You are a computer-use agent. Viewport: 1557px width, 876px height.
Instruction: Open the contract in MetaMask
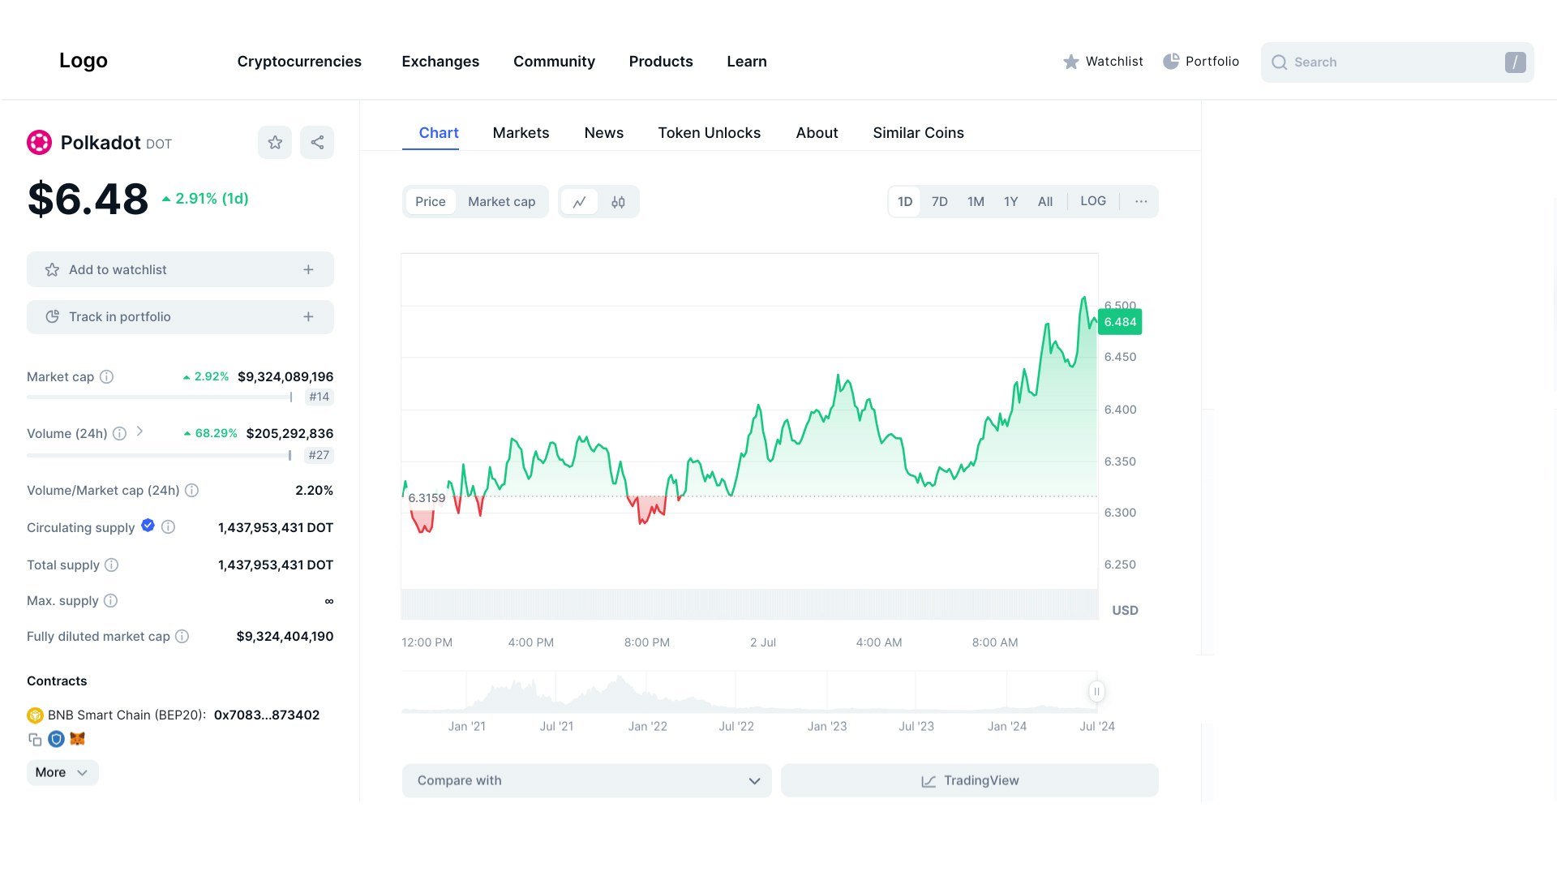(77, 739)
